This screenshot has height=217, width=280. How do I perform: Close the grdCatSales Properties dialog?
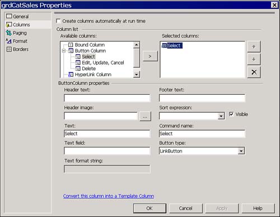pos(274,5)
